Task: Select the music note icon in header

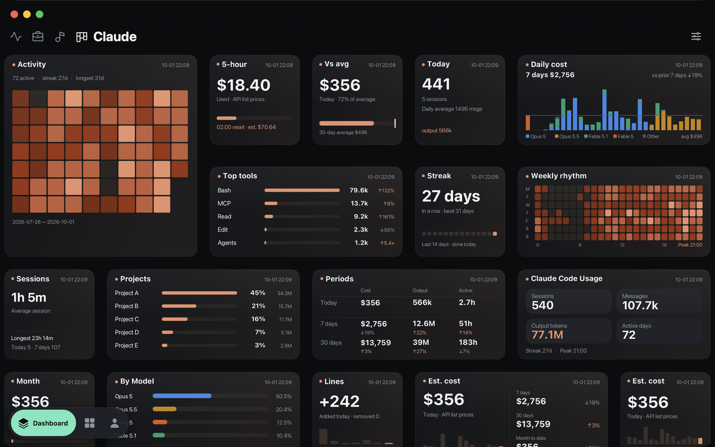Action: [60, 37]
